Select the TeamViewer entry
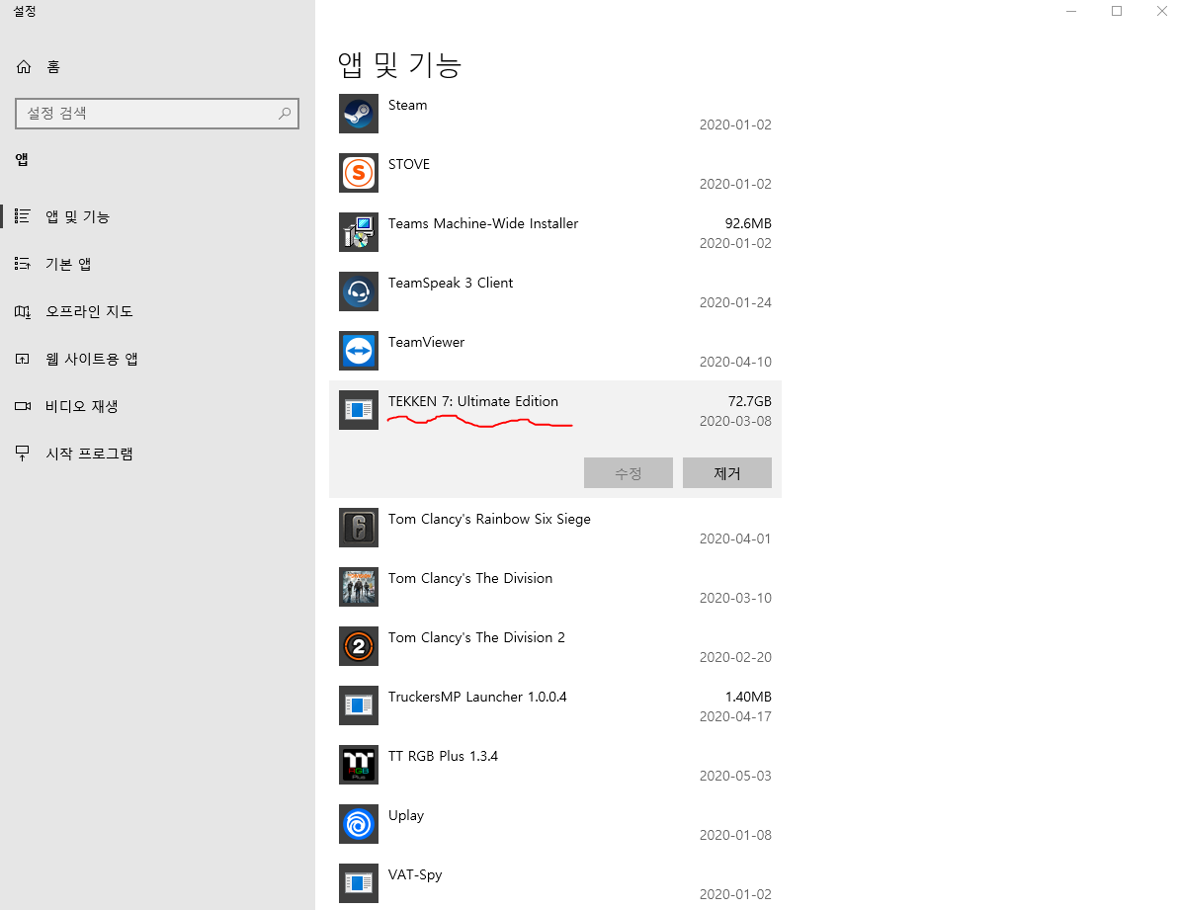 (x=555, y=351)
